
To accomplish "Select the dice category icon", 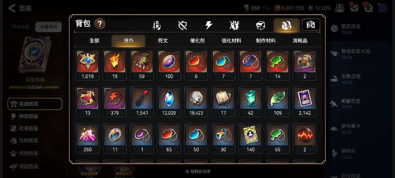I will pos(260,25).
